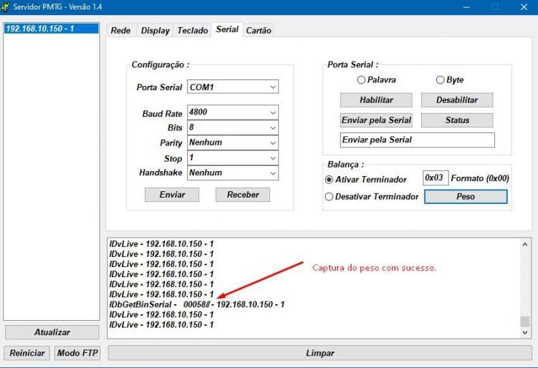This screenshot has height=368, width=538.
Task: Minimize the Servidor PMTG window
Action: click(467, 7)
